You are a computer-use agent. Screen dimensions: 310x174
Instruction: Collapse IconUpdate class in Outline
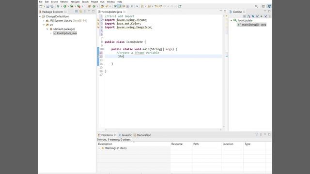pos(232,20)
